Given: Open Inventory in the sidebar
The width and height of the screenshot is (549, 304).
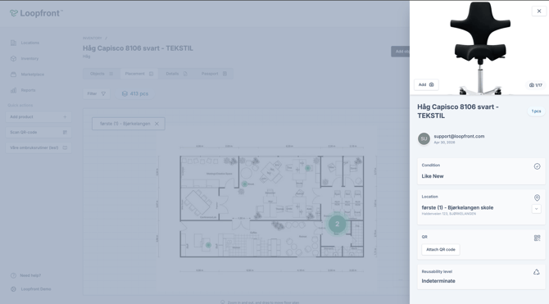Looking at the screenshot, I should coord(29,58).
